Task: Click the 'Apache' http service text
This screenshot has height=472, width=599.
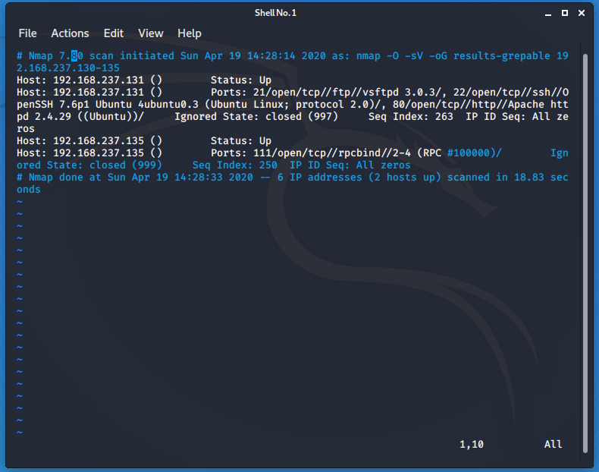Action: (523, 105)
